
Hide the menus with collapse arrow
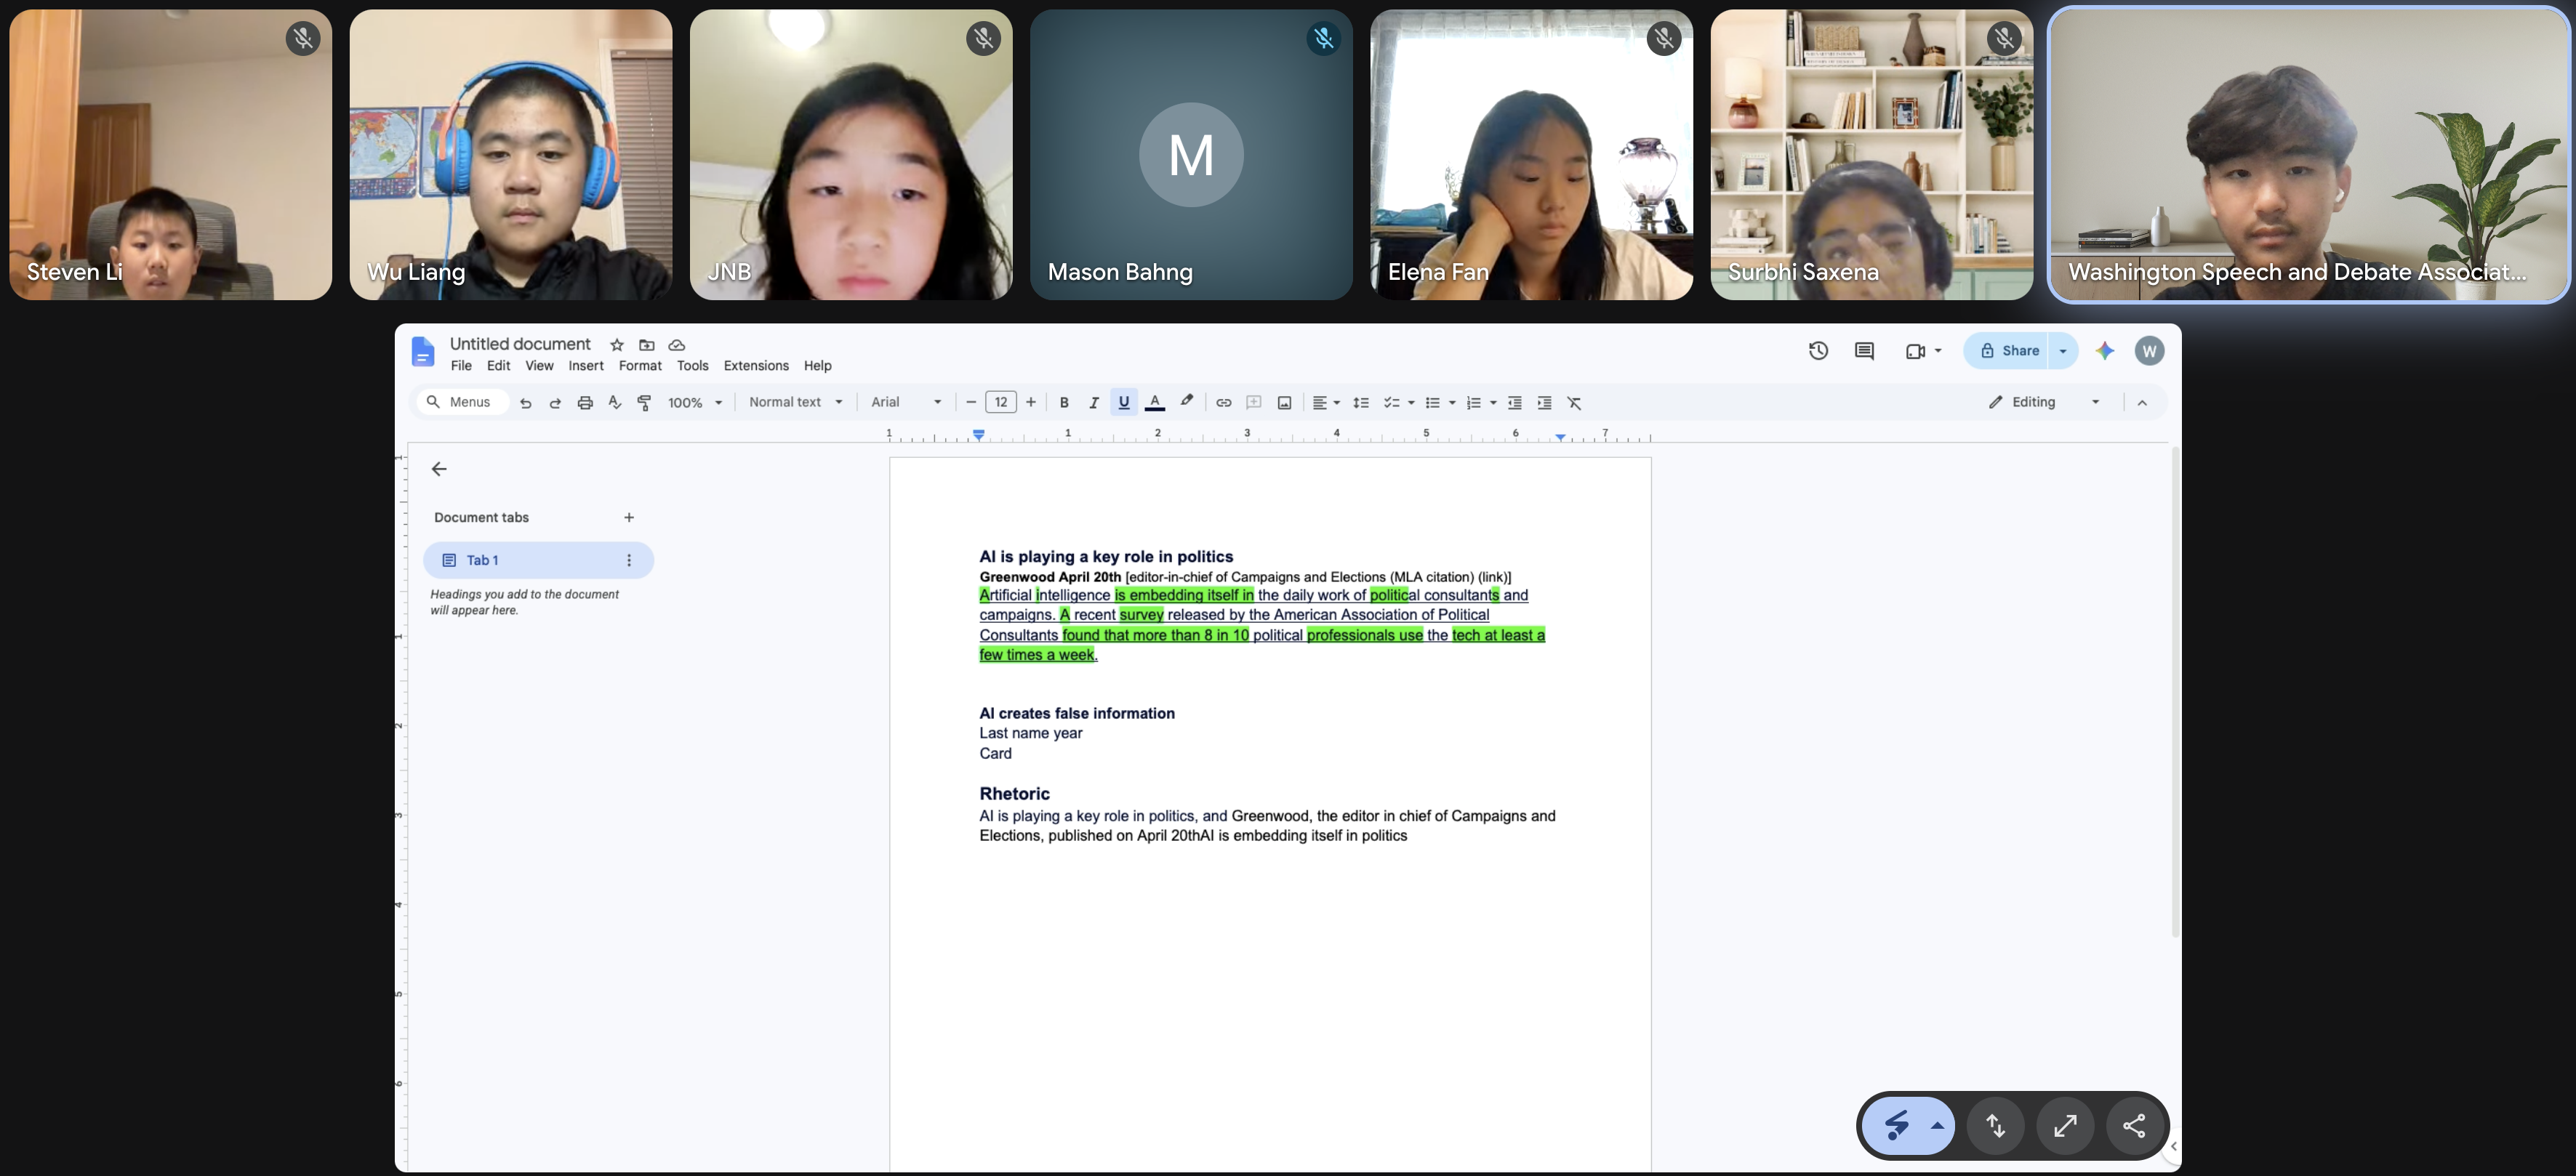click(x=2142, y=403)
